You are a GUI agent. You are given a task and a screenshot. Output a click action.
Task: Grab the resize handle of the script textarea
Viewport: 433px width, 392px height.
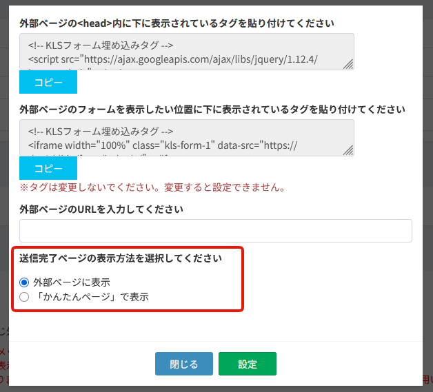point(348,64)
